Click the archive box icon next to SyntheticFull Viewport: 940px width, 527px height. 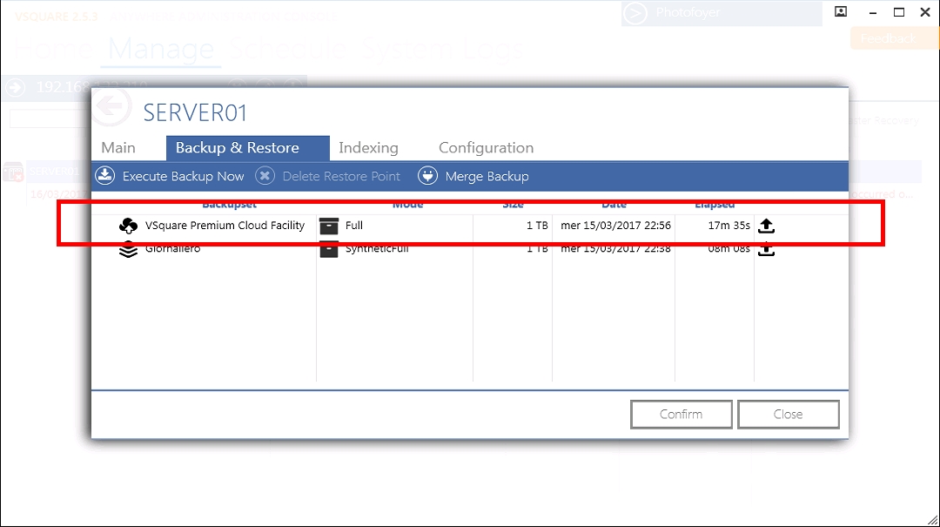tap(328, 250)
